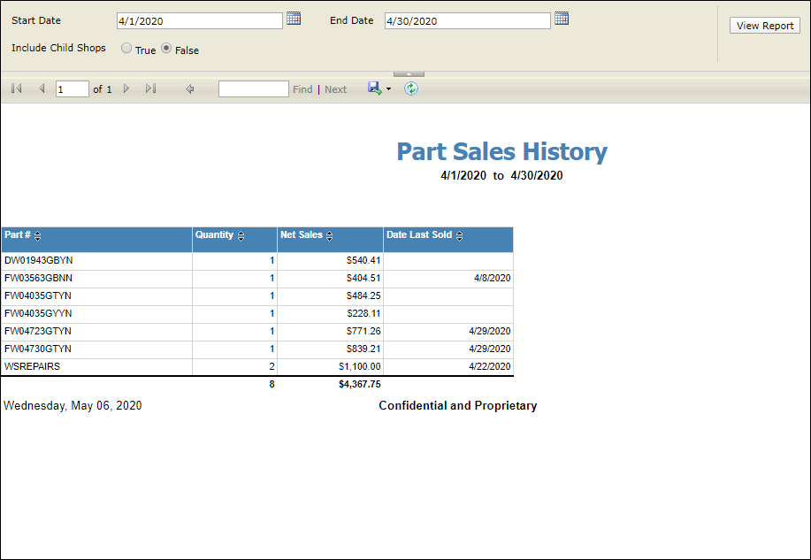The height and width of the screenshot is (560, 811).
Task: Click the Confidential and Proprietary footer text
Action: 458,405
